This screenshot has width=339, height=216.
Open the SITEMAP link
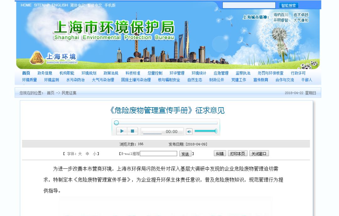coord(41,5)
